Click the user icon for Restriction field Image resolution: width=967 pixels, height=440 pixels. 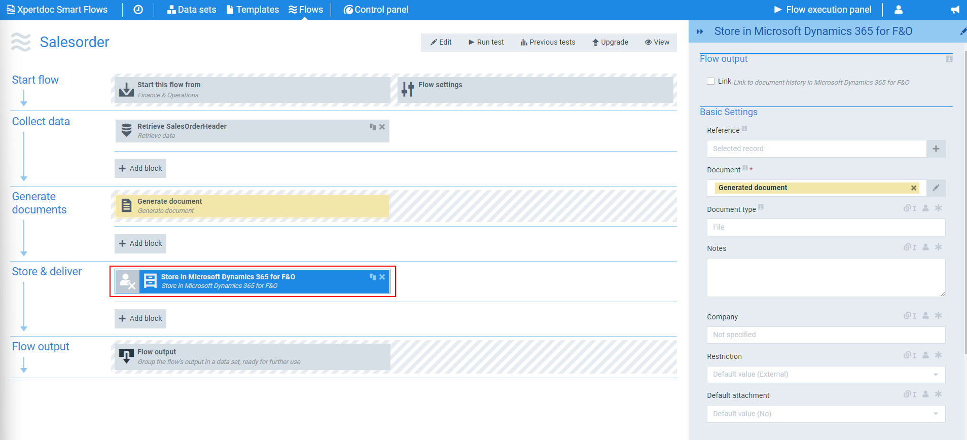[925, 355]
